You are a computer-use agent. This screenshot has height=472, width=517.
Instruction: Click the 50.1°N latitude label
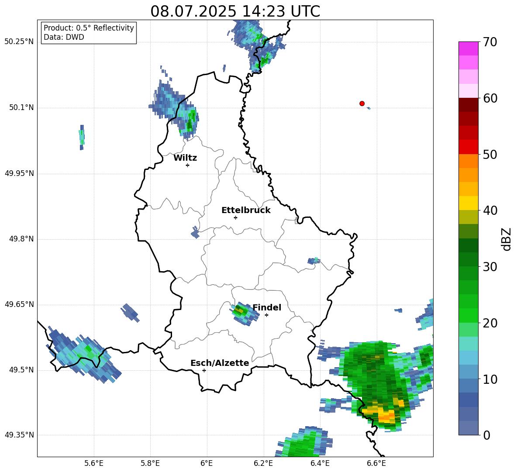click(x=21, y=108)
